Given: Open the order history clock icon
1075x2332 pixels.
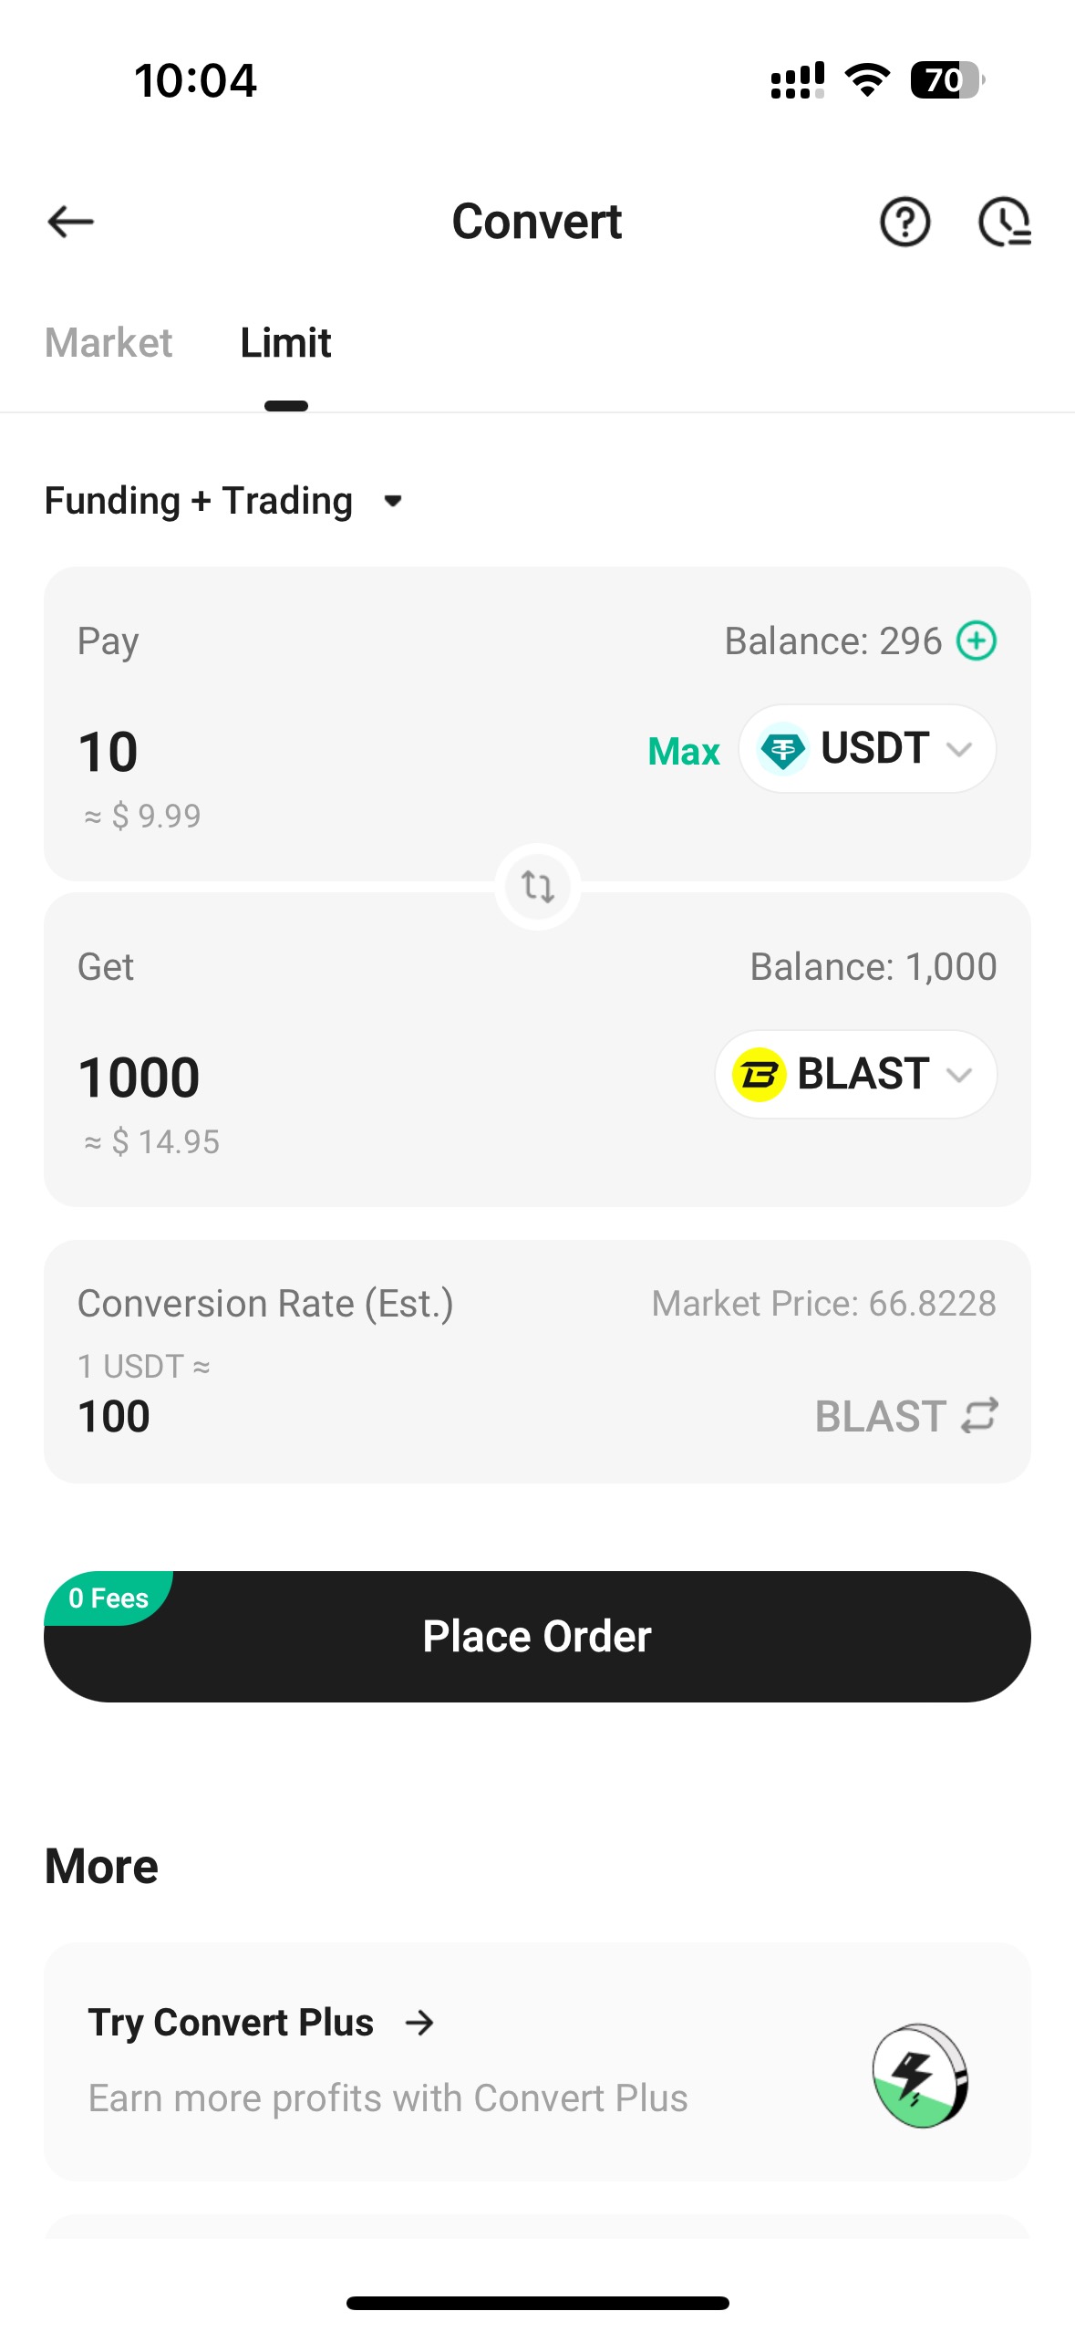Looking at the screenshot, I should pyautogui.click(x=1005, y=222).
